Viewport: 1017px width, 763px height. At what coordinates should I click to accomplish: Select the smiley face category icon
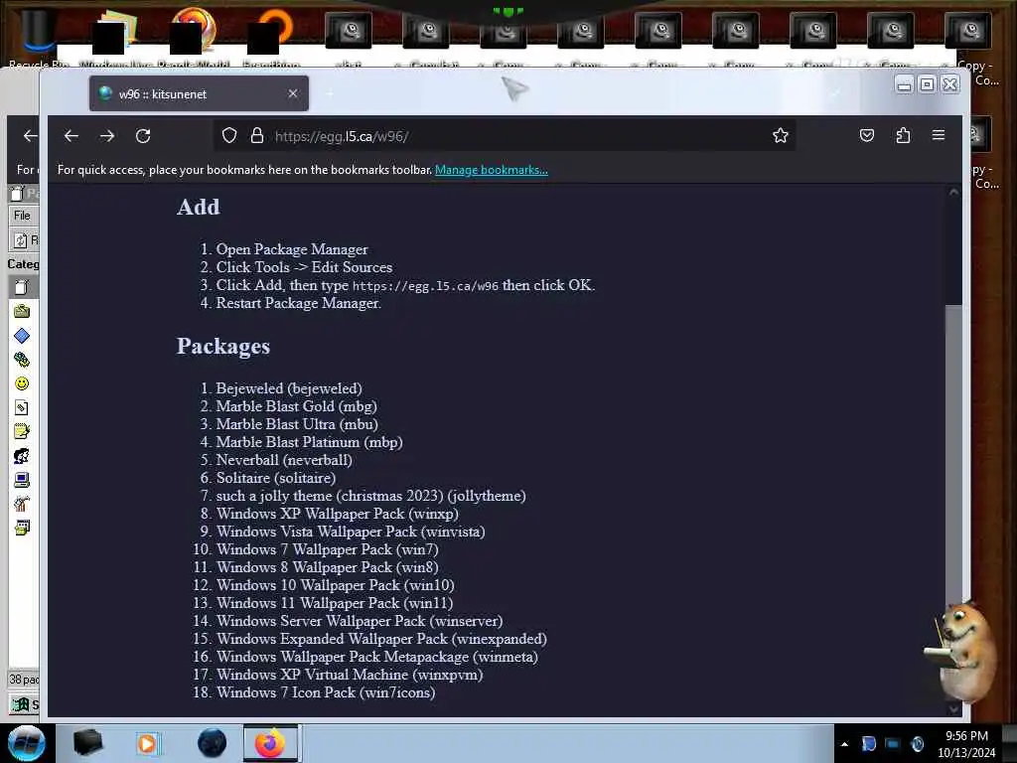pyautogui.click(x=22, y=383)
